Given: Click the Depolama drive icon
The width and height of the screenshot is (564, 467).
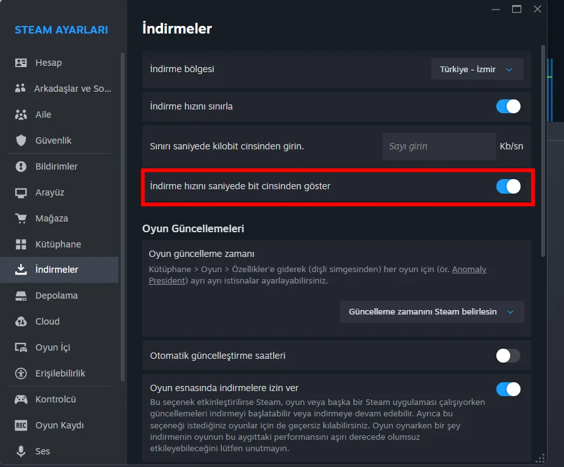Looking at the screenshot, I should pos(21,296).
